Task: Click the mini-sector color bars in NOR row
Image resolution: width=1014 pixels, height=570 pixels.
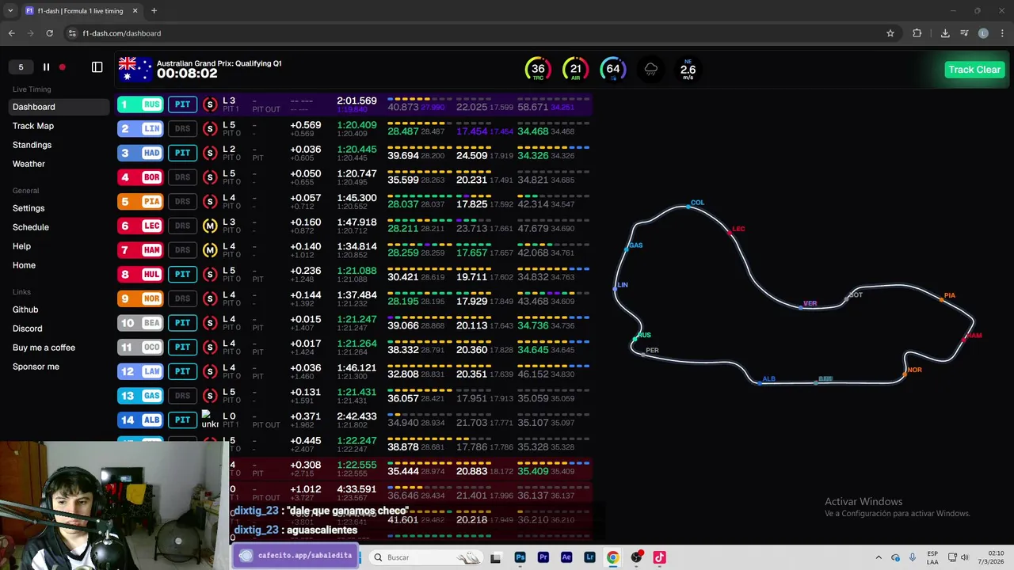Action: [x=488, y=293]
